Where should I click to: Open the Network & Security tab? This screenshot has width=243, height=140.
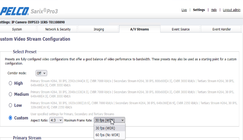58,29
